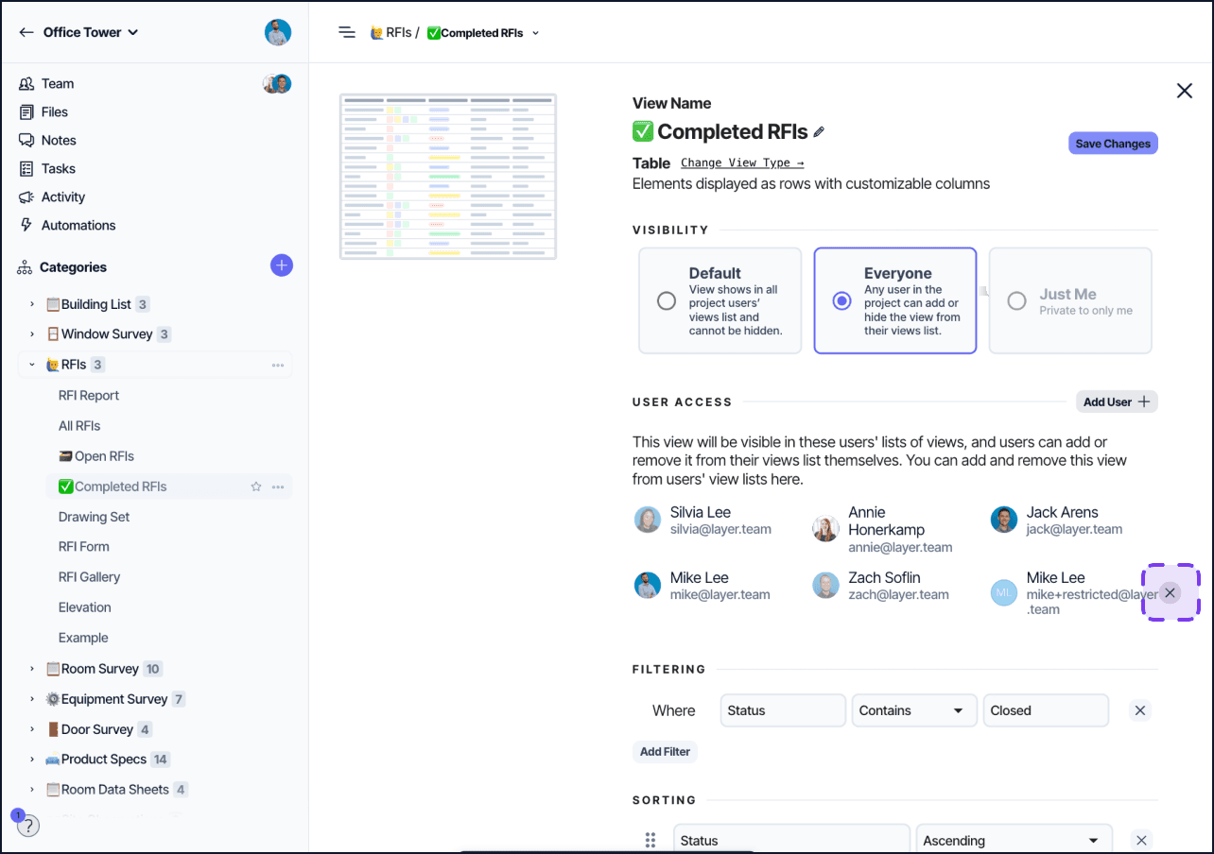
Task: Open the Completed RFIs breadcrumb dropdown
Action: pos(536,33)
